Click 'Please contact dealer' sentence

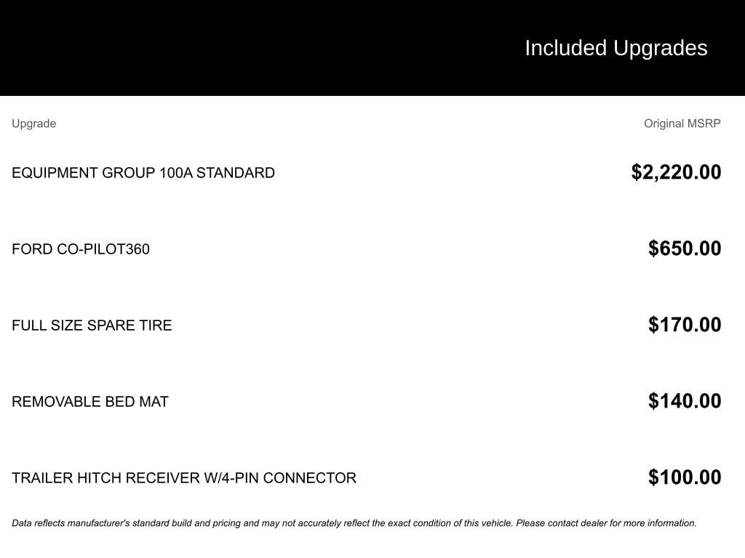[606, 523]
